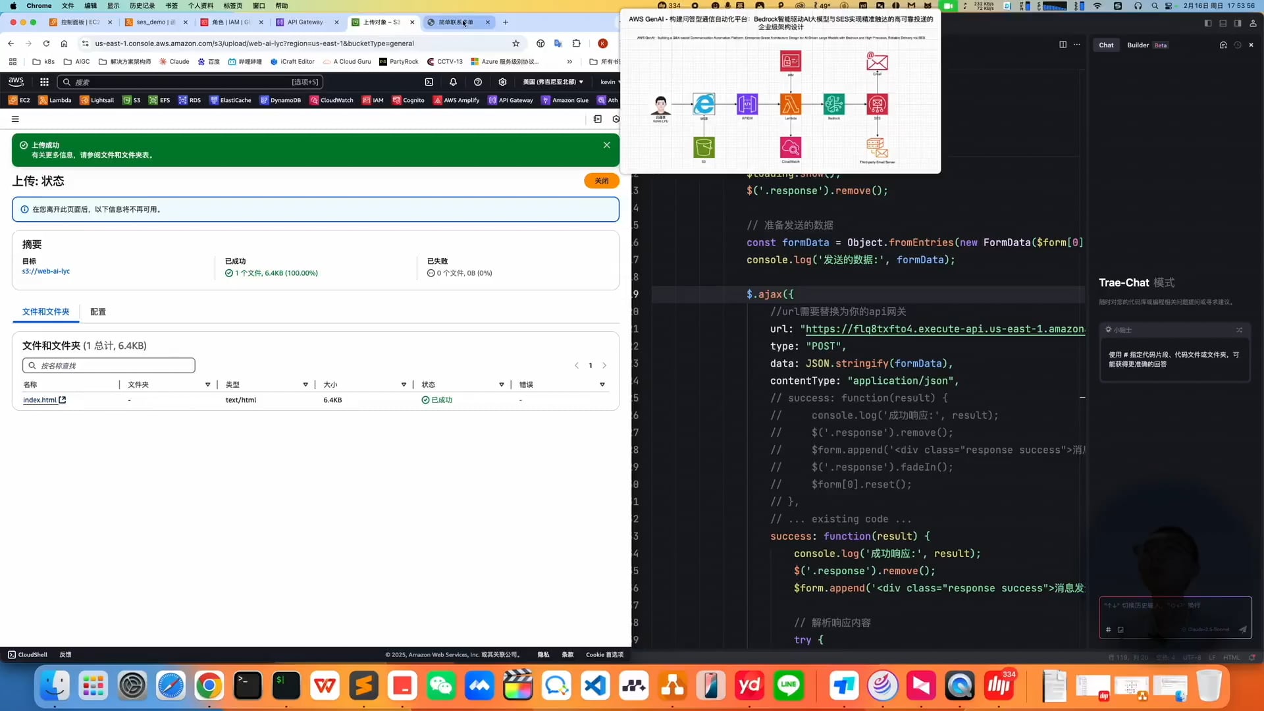Open the DynamoDB service shortcut
Viewport: 1264px width, 711px height.
pos(280,101)
